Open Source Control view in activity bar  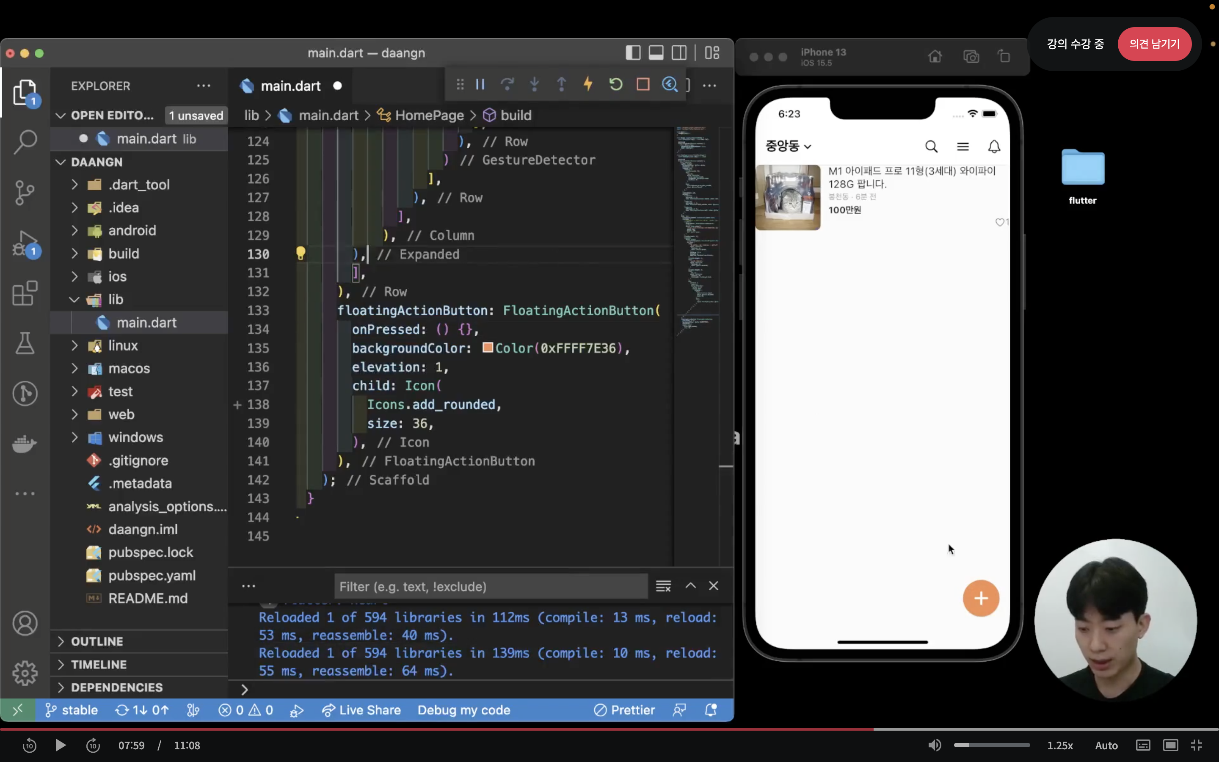(25, 193)
